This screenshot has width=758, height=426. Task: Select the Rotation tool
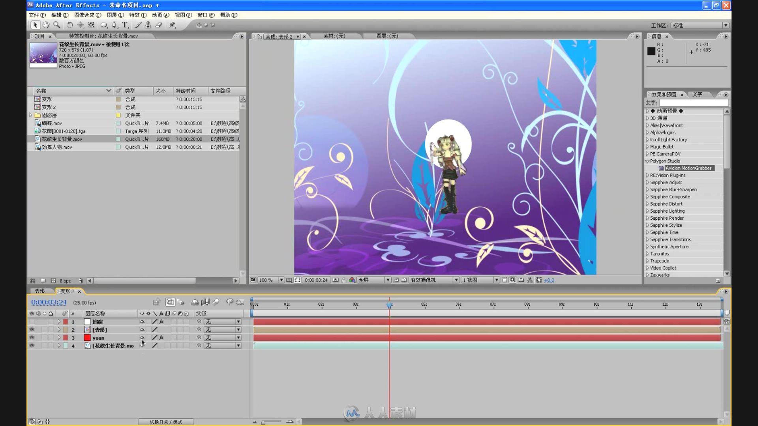70,25
